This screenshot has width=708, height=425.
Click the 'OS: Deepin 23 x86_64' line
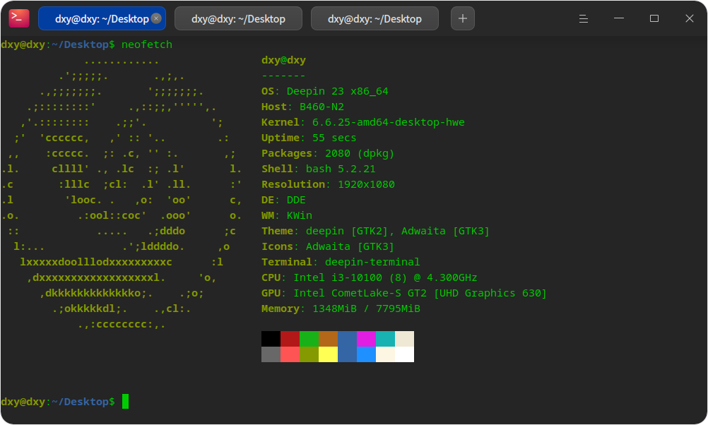coord(324,91)
